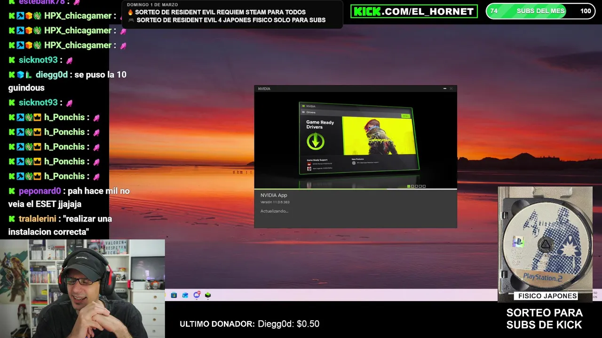Click the chat username 'peponard0'

pyautogui.click(x=40, y=191)
